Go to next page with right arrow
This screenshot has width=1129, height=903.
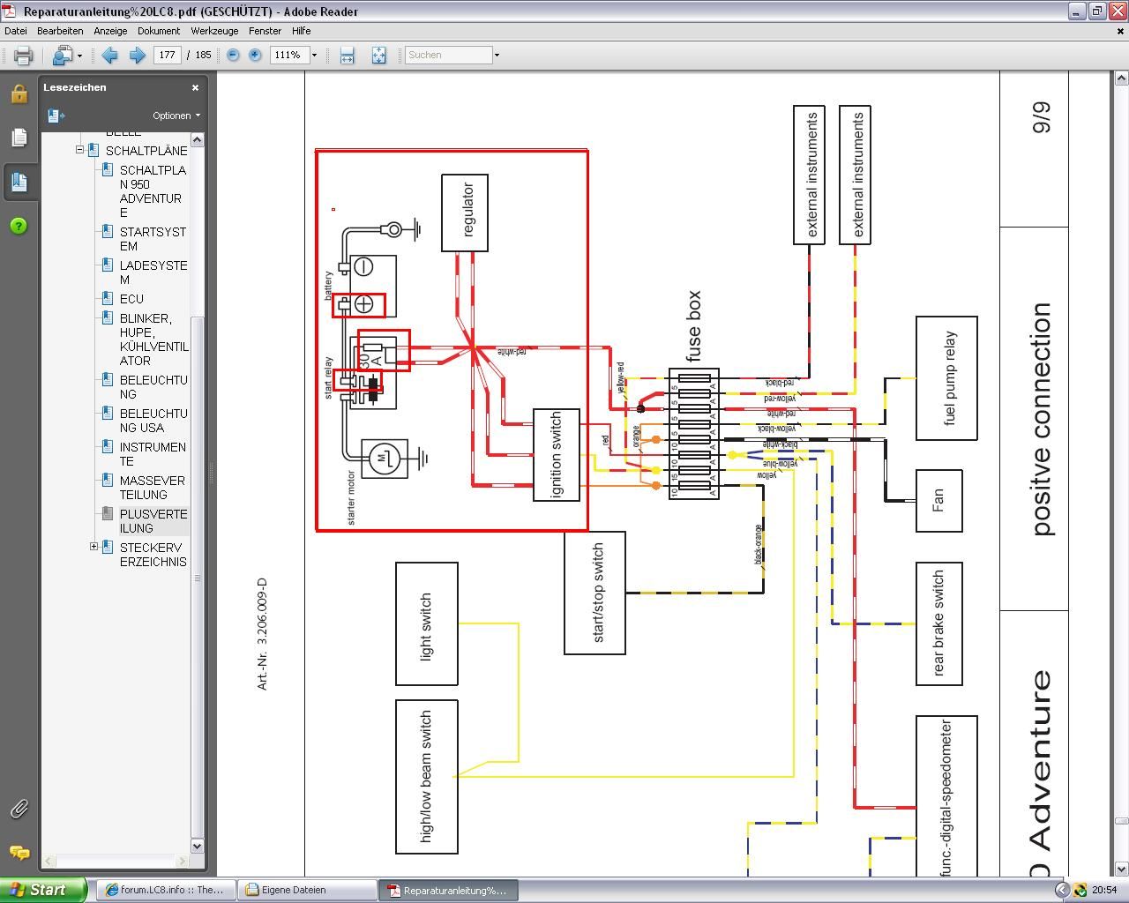[138, 55]
